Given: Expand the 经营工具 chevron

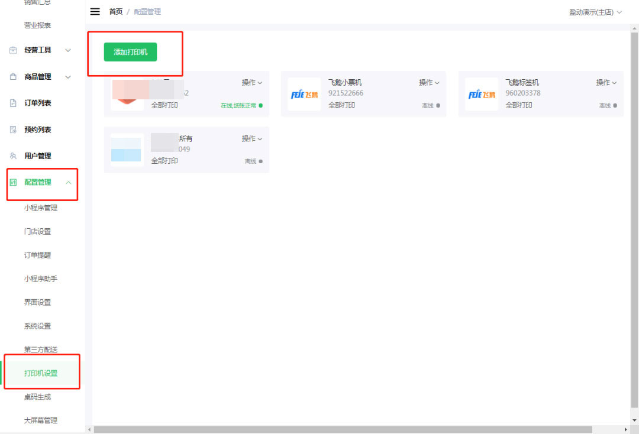Looking at the screenshot, I should pos(68,50).
